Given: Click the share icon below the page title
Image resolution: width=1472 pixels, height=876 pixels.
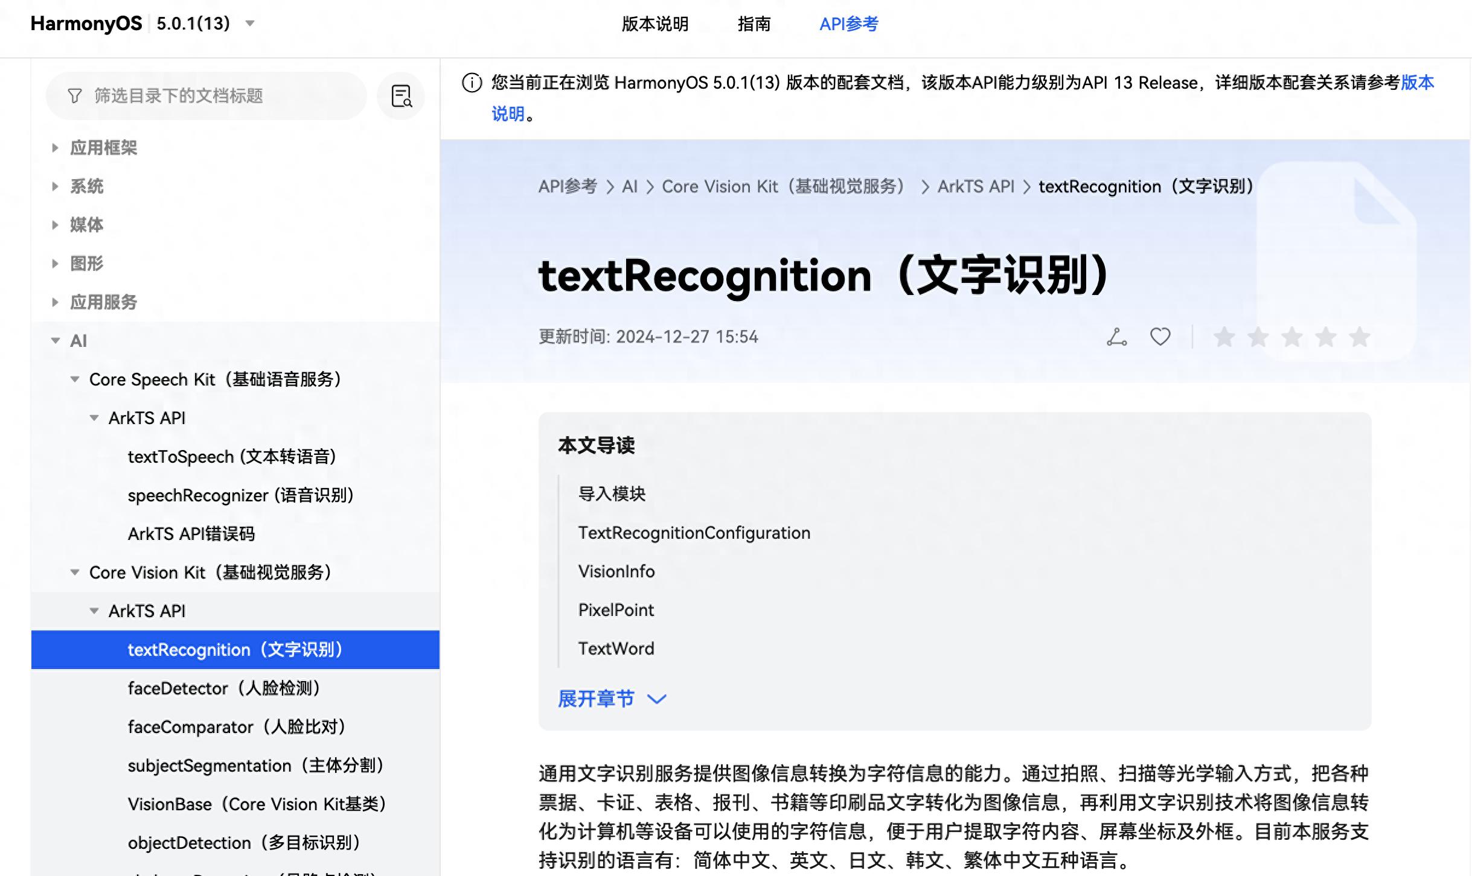Looking at the screenshot, I should click(1116, 337).
